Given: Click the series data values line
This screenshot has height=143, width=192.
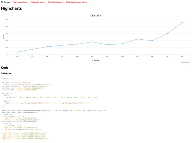Looking at the screenshot, I should pyautogui.click(x=49, y=103).
